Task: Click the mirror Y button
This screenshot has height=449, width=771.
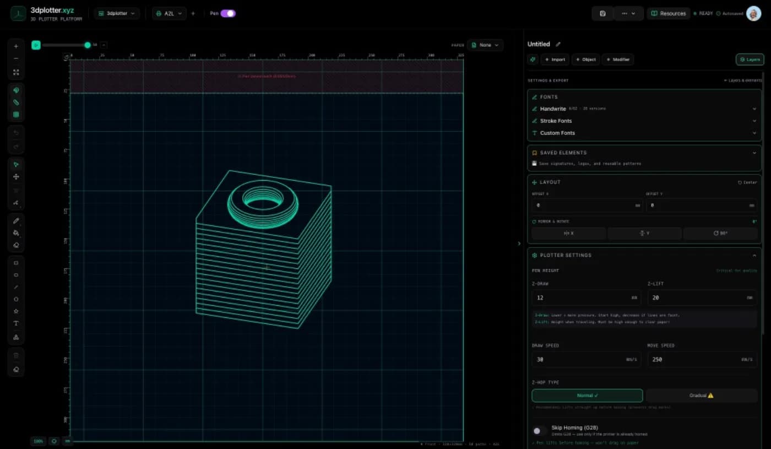Action: (644, 233)
